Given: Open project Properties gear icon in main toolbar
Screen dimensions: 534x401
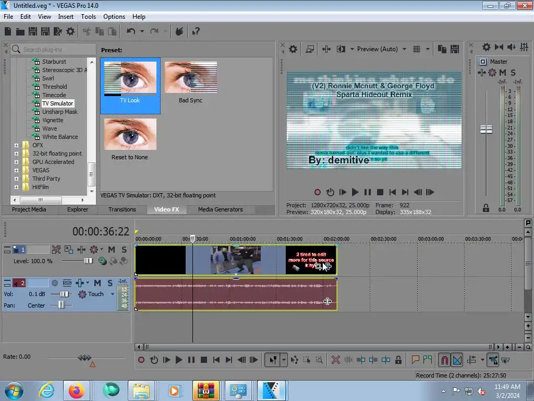Looking at the screenshot, I should pyautogui.click(x=70, y=32).
